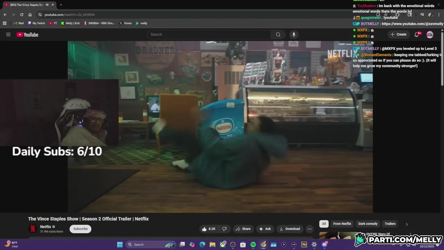
Task: Open Spotify from taskbar
Action: click(x=253, y=244)
